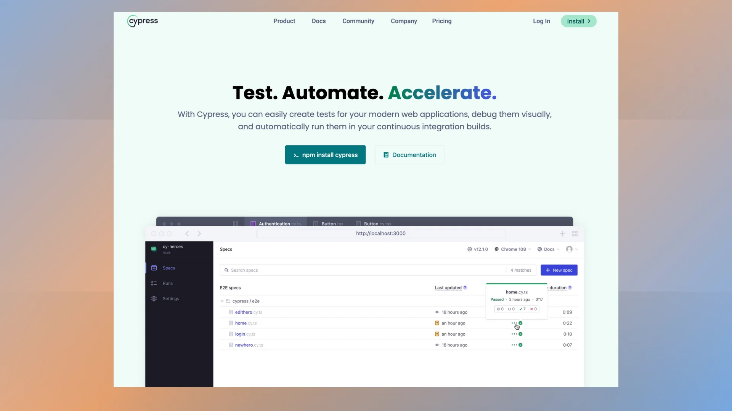Image resolution: width=732 pixels, height=411 pixels.
Task: Click the plus icon in browser bar
Action: click(x=562, y=234)
